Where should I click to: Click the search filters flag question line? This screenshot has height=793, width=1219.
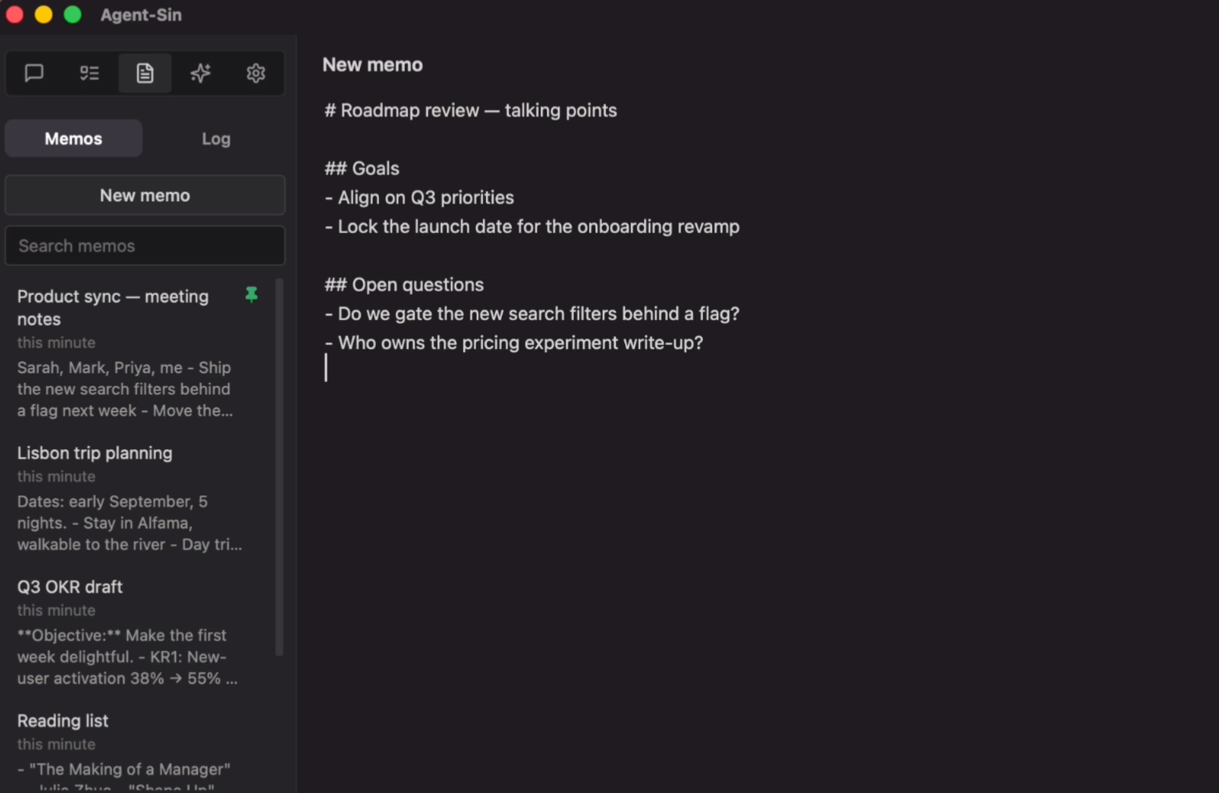pos(532,313)
